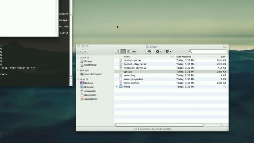Click the Finder search field
Screen dimensions: 254x143
[208, 51]
